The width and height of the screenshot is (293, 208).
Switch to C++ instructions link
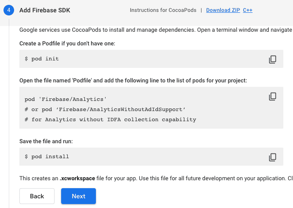[x=247, y=10]
